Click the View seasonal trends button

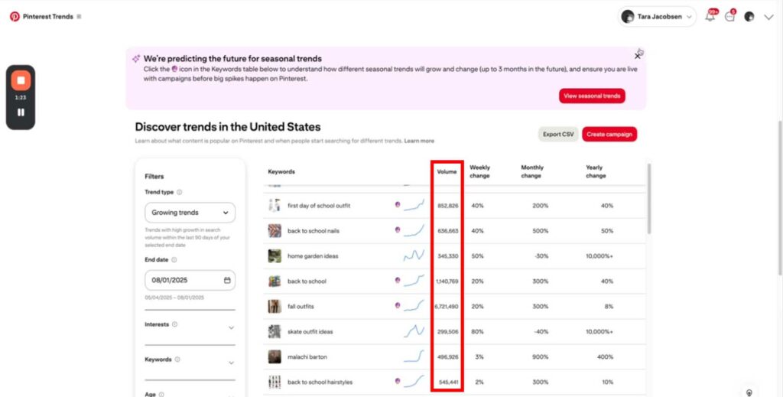592,96
